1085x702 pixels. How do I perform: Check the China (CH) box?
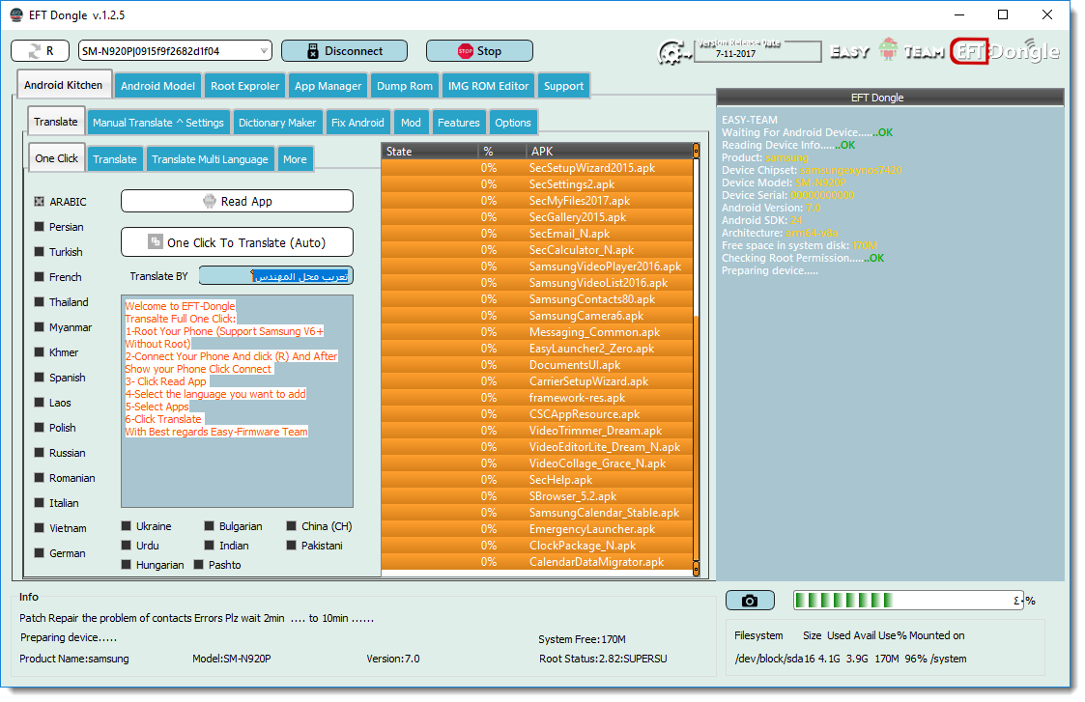(292, 526)
